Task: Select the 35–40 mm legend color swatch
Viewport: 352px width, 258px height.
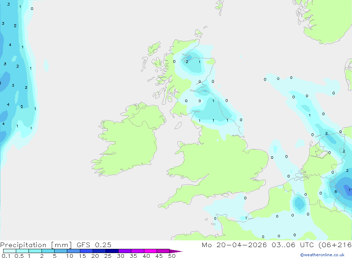Action: pos(138,251)
